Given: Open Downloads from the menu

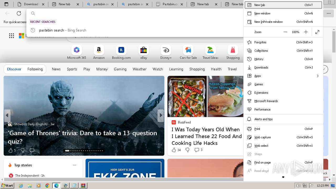Looking at the screenshot, I should coord(283,67).
